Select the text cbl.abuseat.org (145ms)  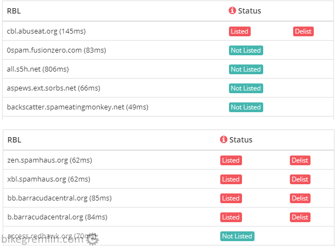tap(46, 31)
